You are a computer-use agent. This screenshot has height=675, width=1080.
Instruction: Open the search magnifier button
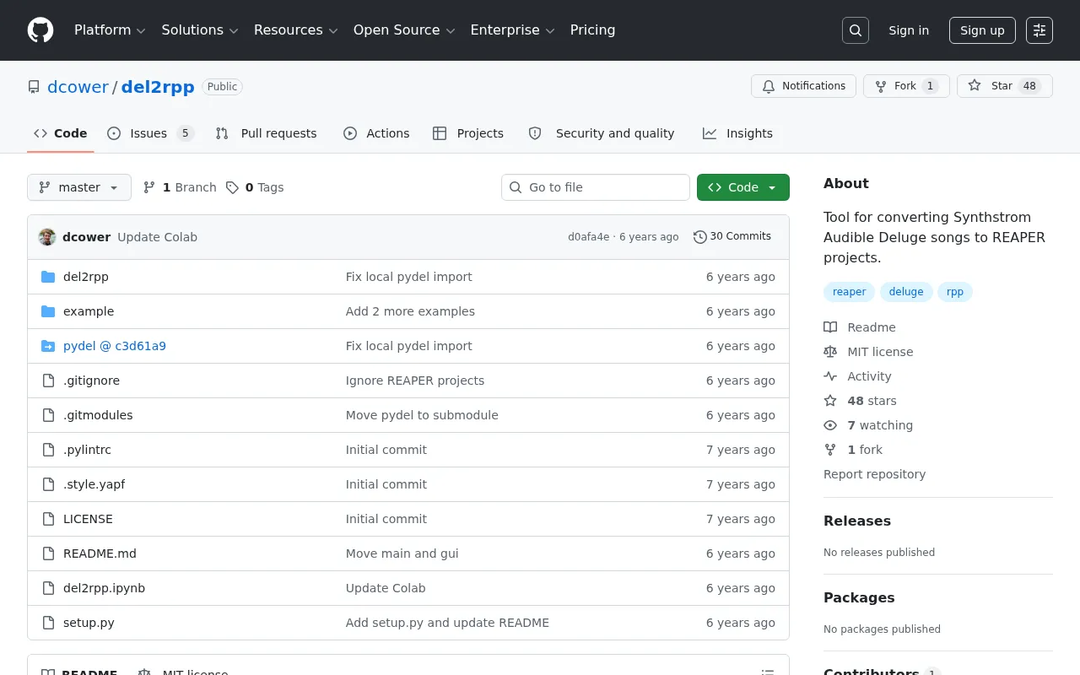click(856, 30)
